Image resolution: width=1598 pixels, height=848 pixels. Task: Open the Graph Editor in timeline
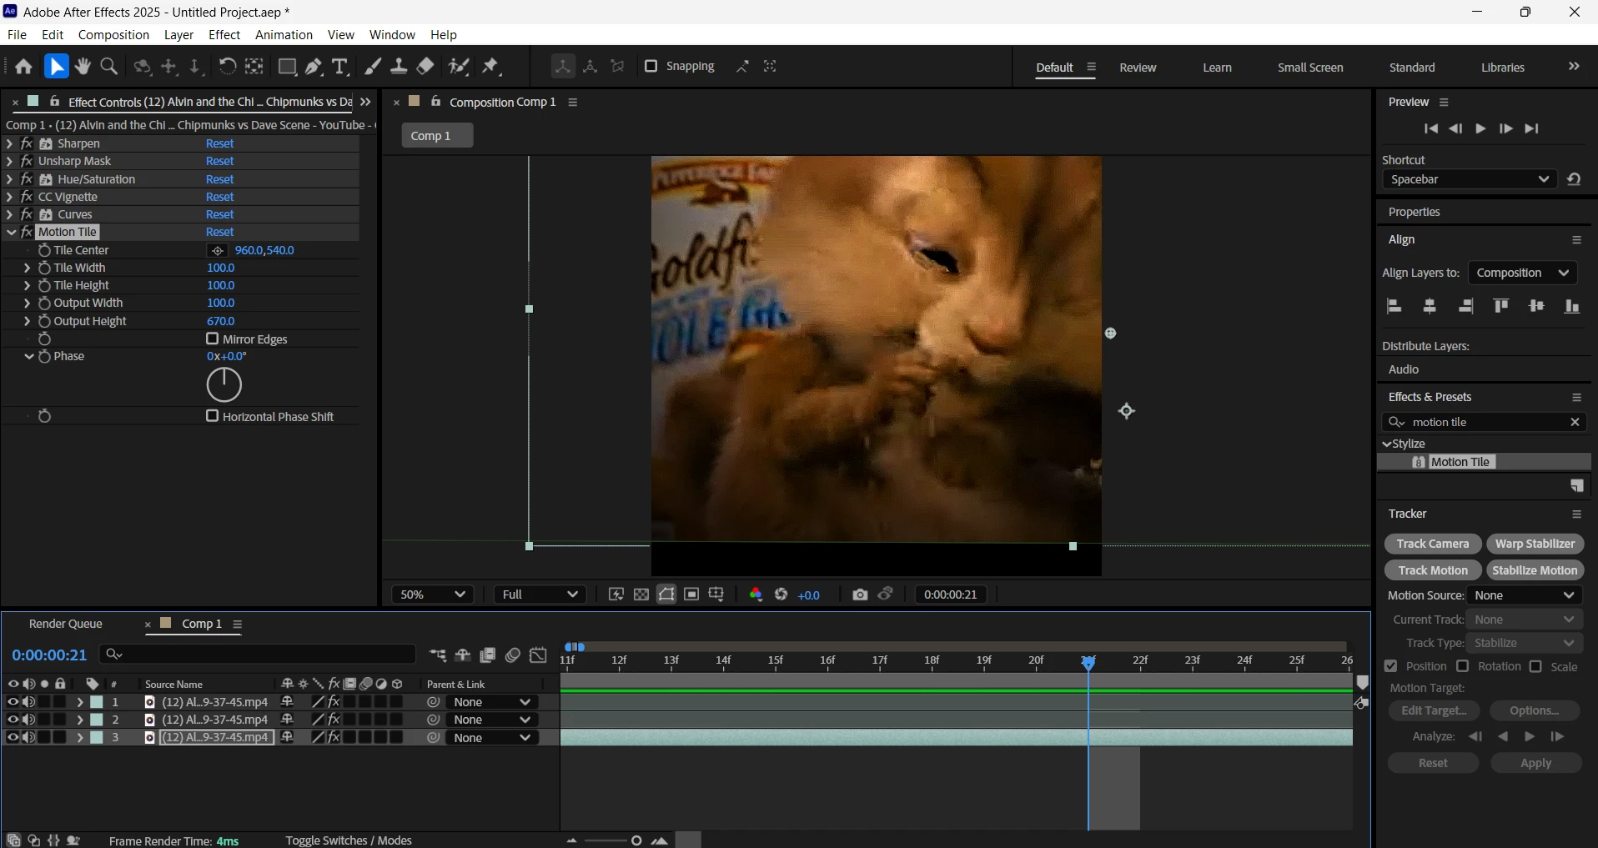pos(539,655)
